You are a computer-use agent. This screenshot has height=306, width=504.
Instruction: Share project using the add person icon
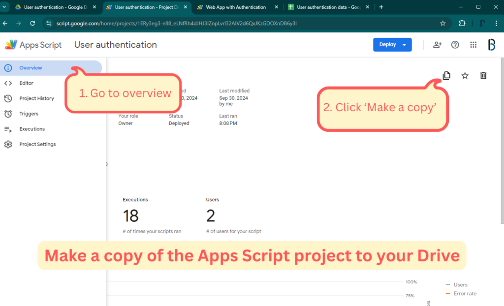coord(437,45)
